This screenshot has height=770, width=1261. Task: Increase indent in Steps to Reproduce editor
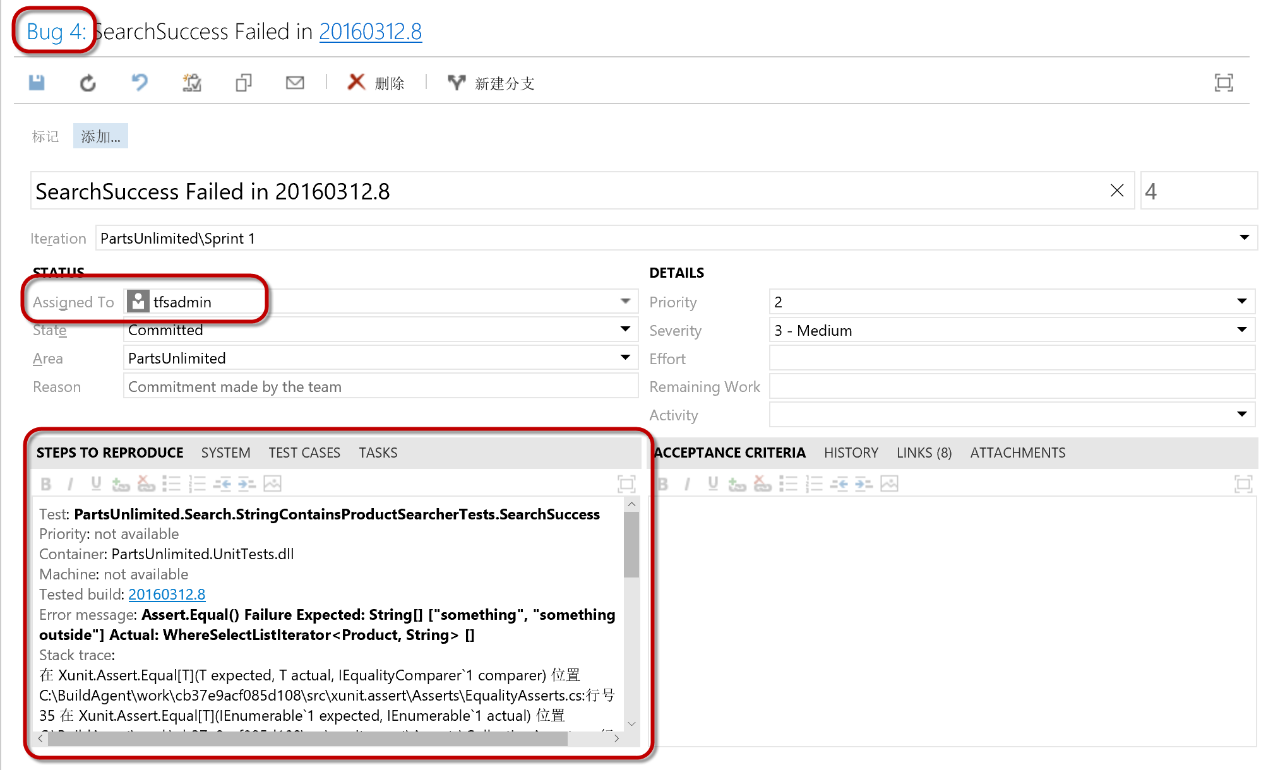(247, 484)
